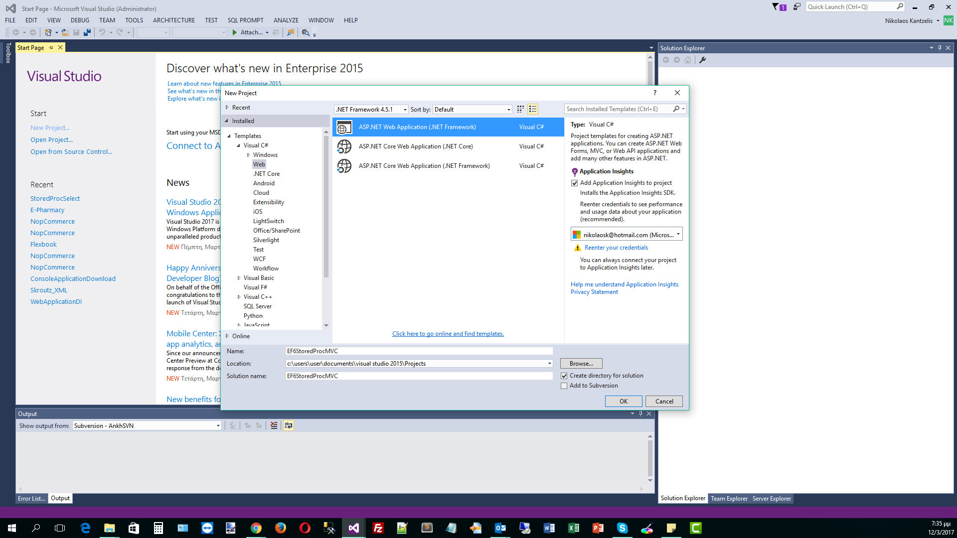This screenshot has height=538, width=957.
Task: Click the Output panel vertical scrollbar
Action: click(x=650, y=458)
